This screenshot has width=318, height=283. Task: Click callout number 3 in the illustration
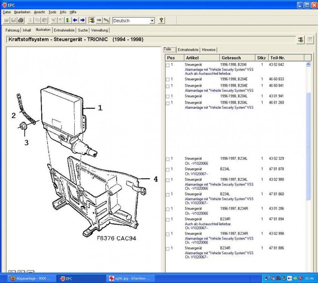click(26, 143)
